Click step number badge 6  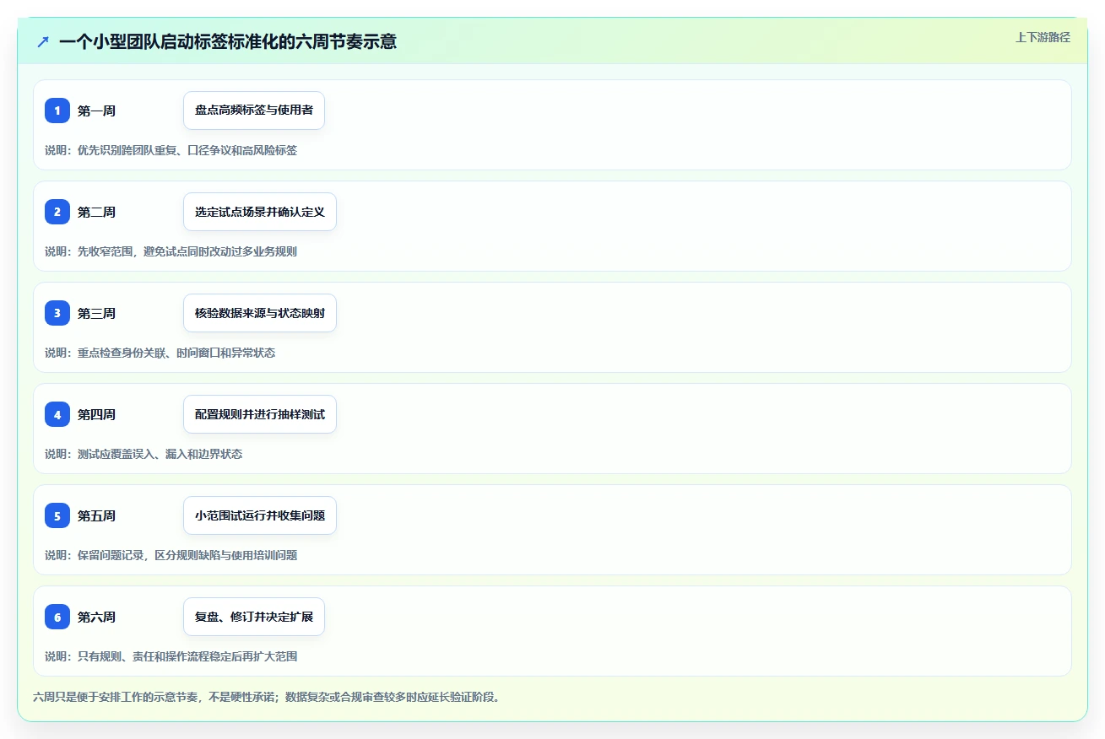point(57,617)
